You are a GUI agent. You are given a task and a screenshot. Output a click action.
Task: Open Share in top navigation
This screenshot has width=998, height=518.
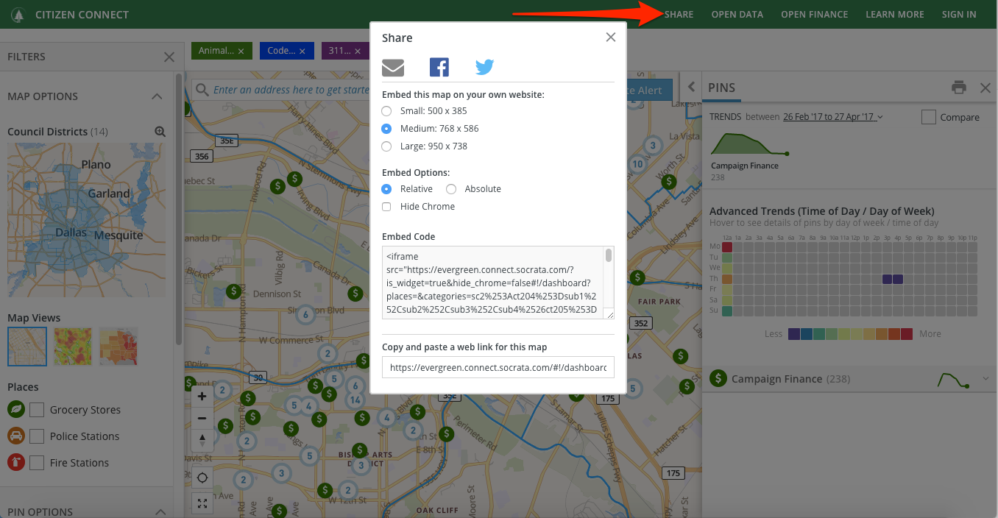tap(679, 14)
